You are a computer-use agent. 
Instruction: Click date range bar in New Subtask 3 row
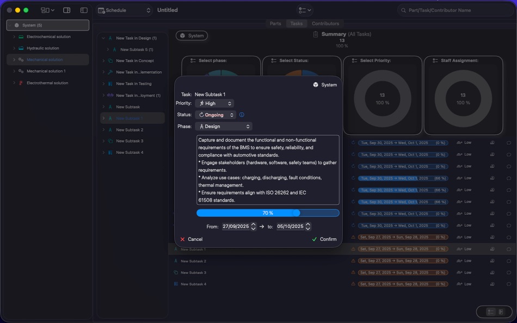pos(403,272)
